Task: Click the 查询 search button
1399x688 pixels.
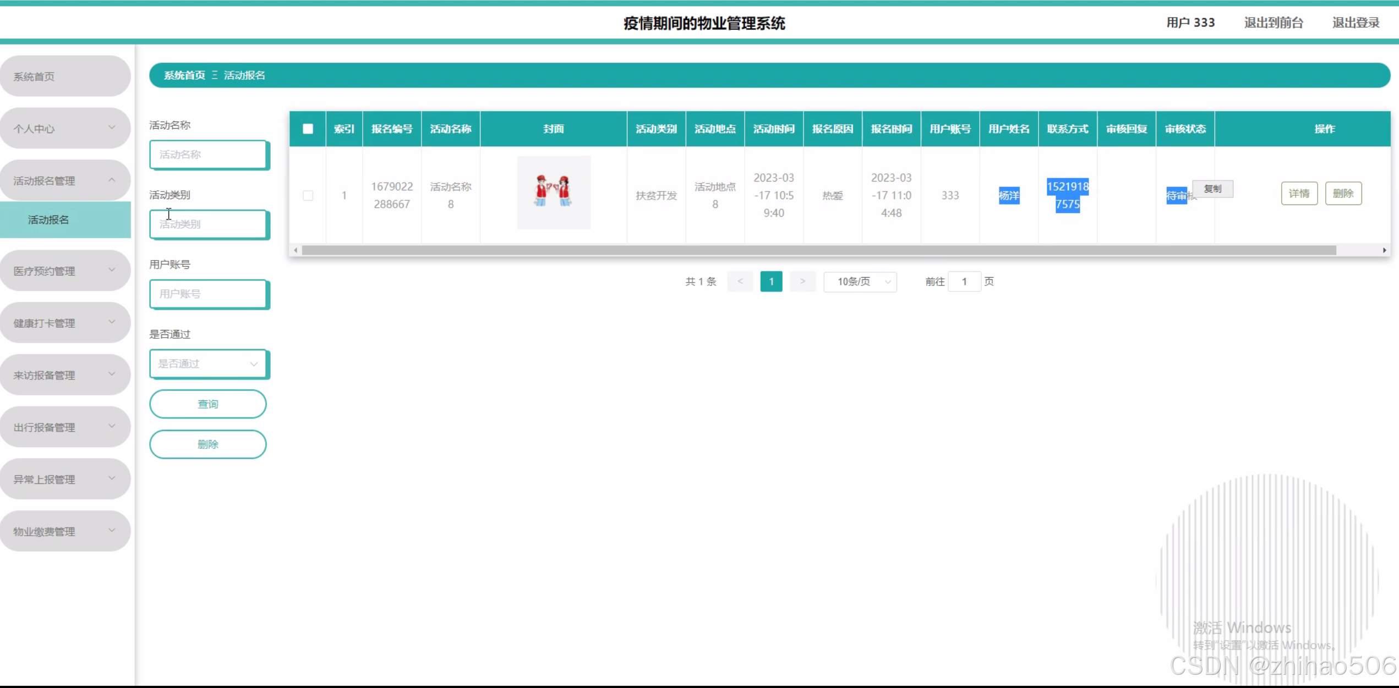Action: [x=208, y=404]
